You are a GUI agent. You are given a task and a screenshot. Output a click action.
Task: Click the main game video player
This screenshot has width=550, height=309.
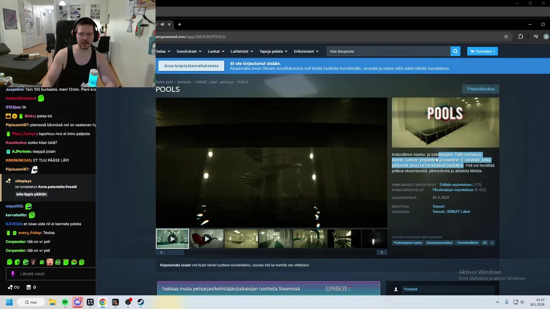click(272, 163)
